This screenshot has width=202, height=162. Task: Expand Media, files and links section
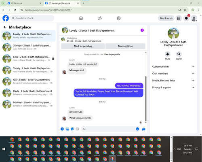pos(173,81)
